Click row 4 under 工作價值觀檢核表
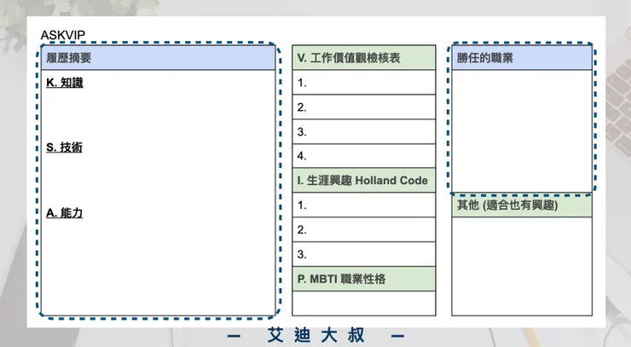The width and height of the screenshot is (631, 347). 364,156
